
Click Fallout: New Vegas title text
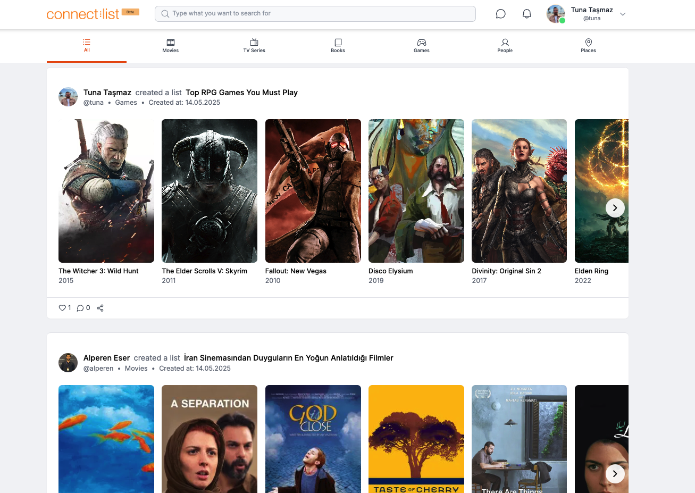(x=296, y=271)
